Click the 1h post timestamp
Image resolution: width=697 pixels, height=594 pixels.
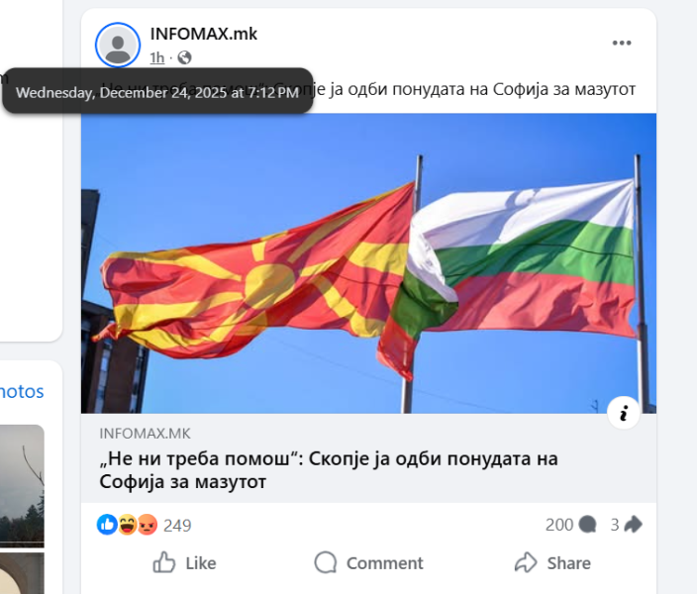coord(156,57)
